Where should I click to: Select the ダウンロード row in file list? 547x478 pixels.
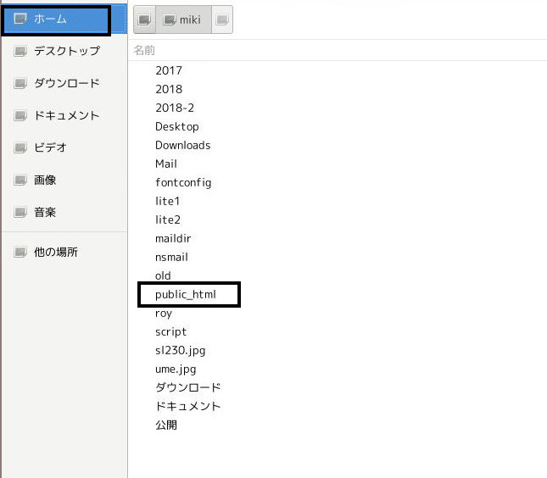point(337,387)
